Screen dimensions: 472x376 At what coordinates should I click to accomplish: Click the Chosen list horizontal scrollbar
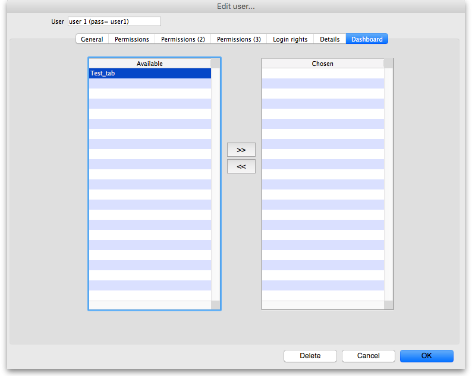click(323, 305)
